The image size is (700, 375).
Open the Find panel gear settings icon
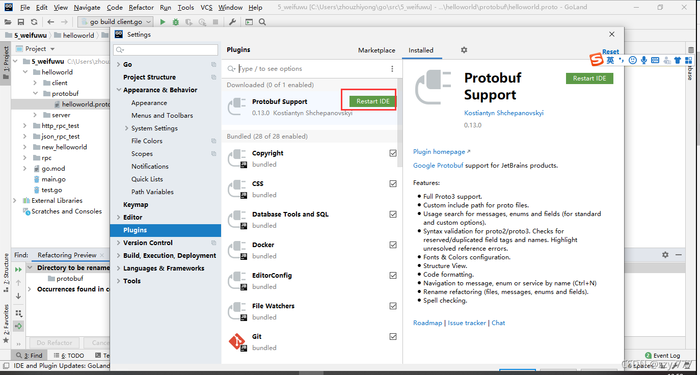[x=665, y=255]
